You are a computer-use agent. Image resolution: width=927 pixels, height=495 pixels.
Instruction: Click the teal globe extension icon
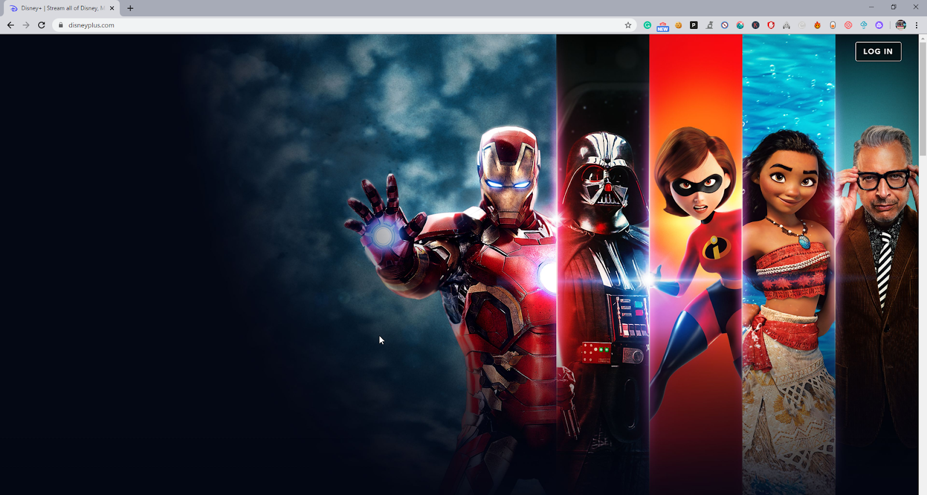(x=740, y=25)
